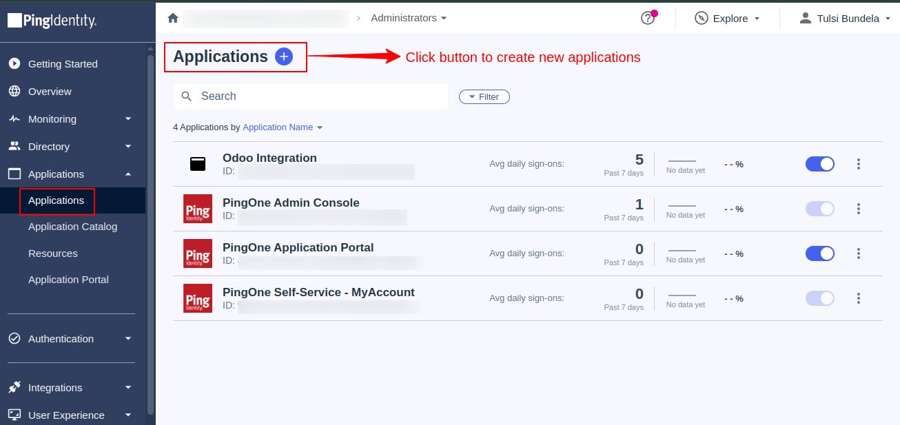Add a new application with plus button
The width and height of the screenshot is (900, 425).
284,56
